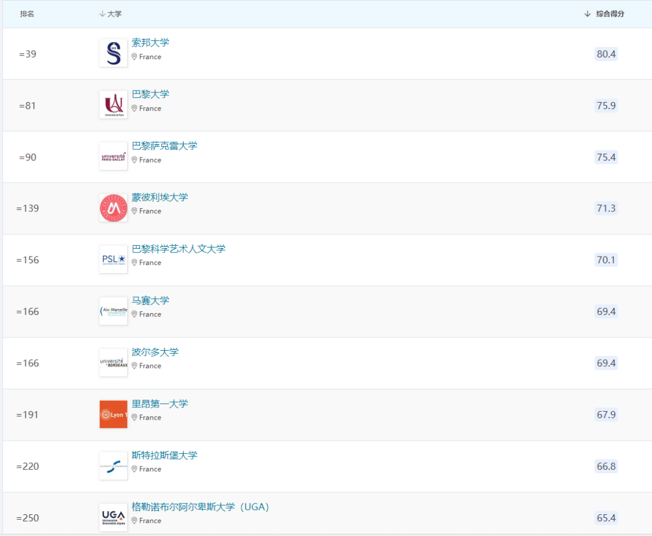This screenshot has width=652, height=536.
Task: Select the 巴黎大学 university logo
Action: click(x=113, y=104)
